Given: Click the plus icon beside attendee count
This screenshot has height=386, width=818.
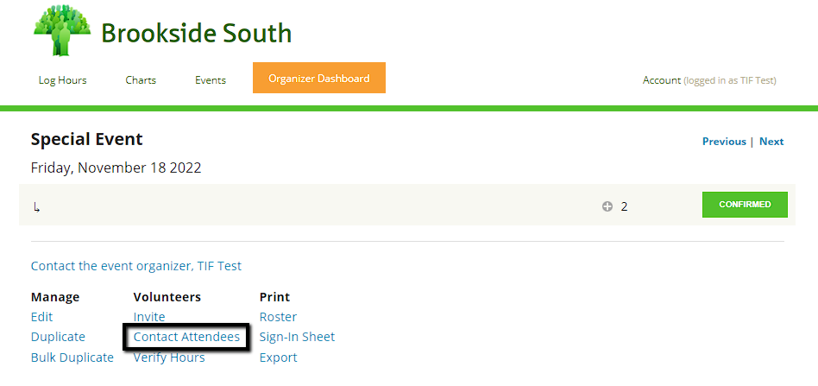Looking at the screenshot, I should [x=607, y=206].
